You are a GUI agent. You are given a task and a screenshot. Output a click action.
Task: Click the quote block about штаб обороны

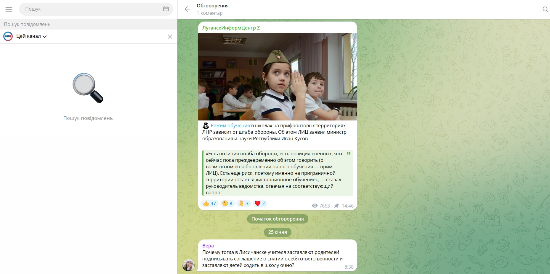[x=278, y=173]
